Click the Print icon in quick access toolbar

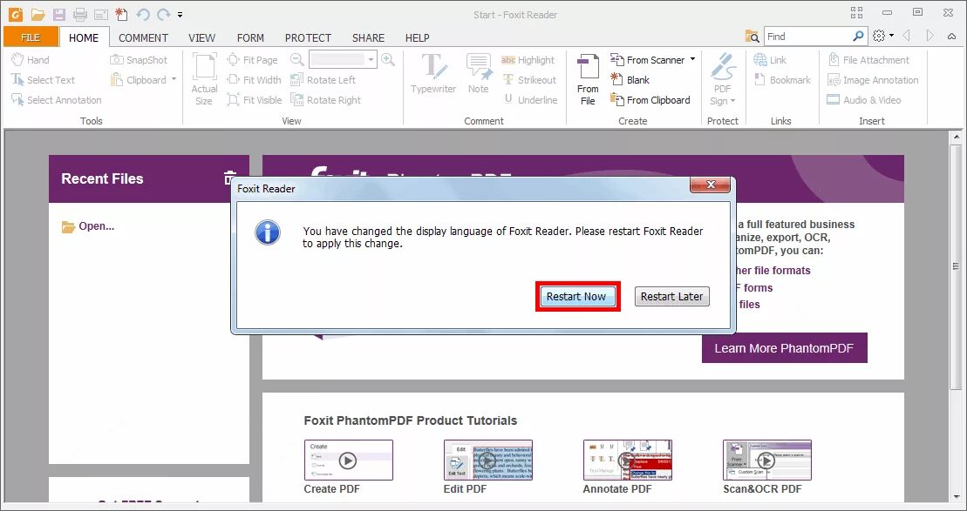click(79, 14)
